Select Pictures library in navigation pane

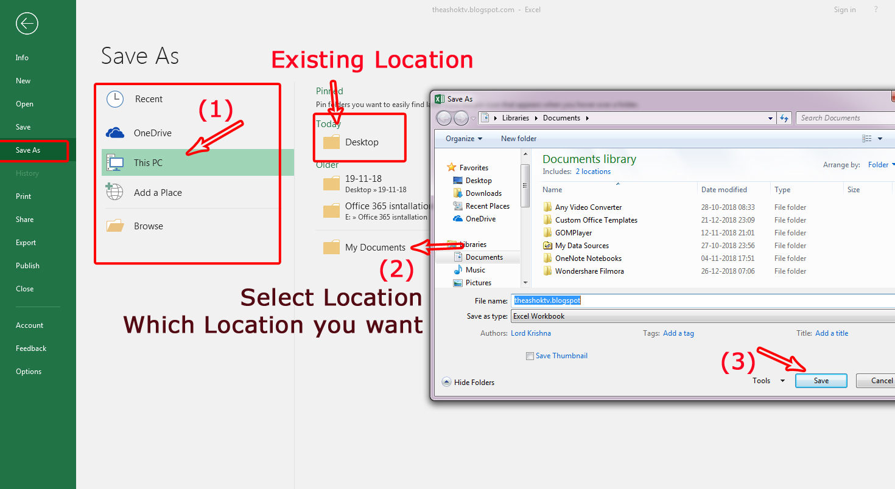(x=472, y=283)
